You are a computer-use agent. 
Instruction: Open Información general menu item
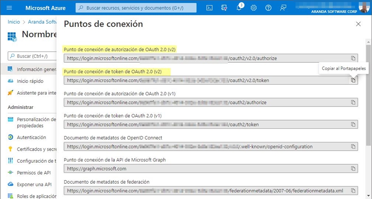[x=29, y=69]
